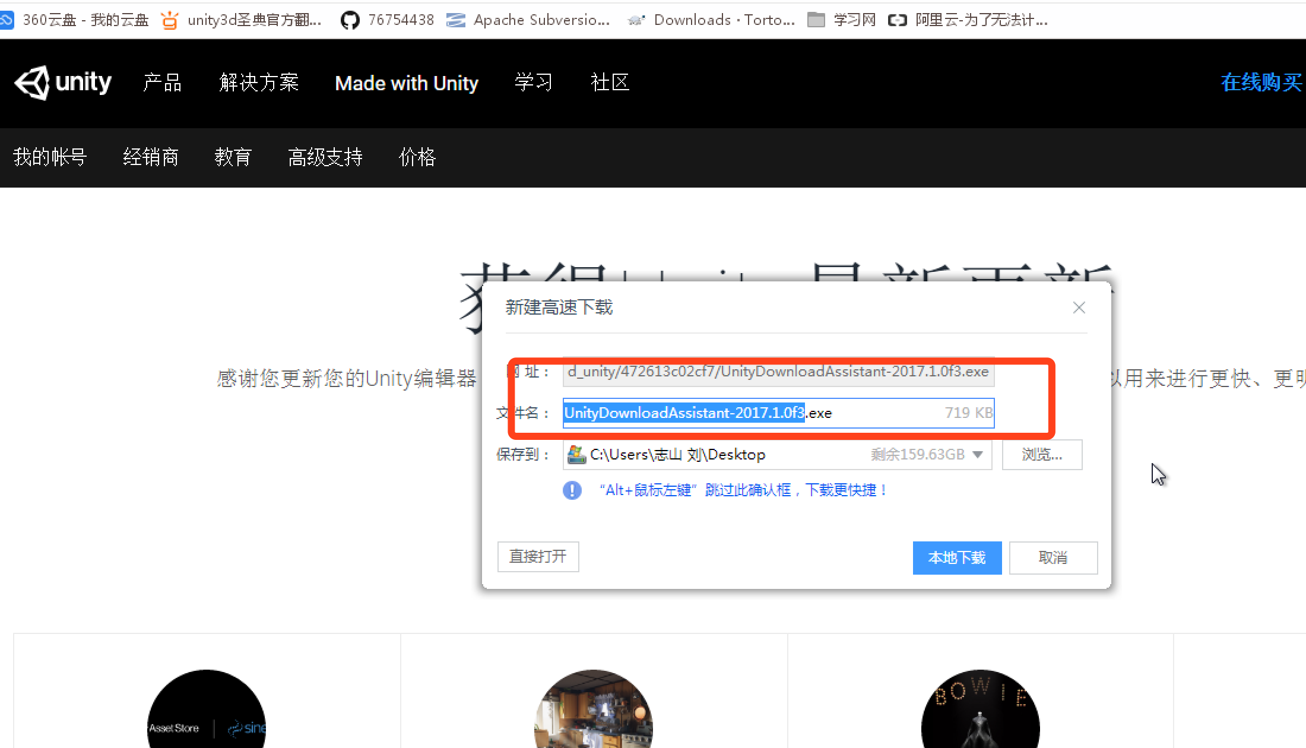Click the 本地下载 button
This screenshot has width=1306, height=748.
point(957,558)
